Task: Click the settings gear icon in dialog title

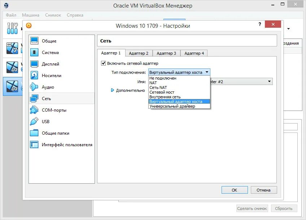Action: tap(29, 26)
